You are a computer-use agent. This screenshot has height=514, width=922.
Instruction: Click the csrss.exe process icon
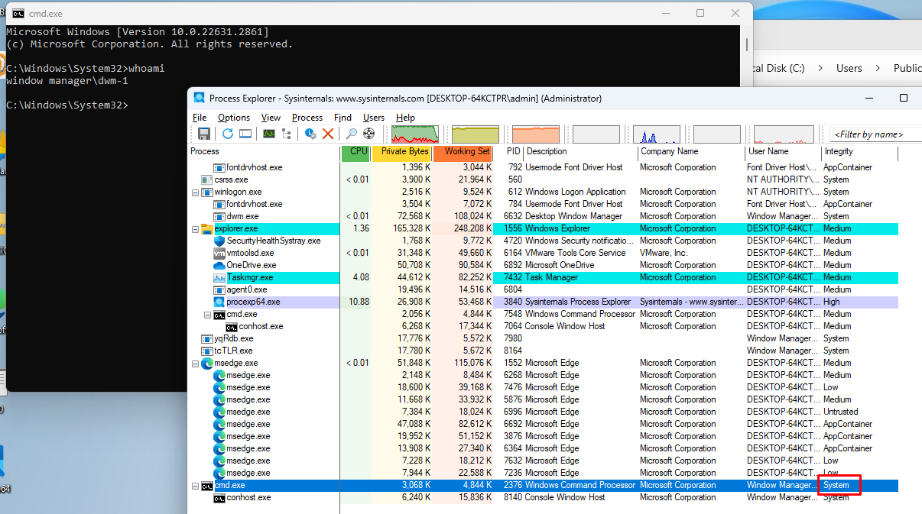(x=206, y=179)
